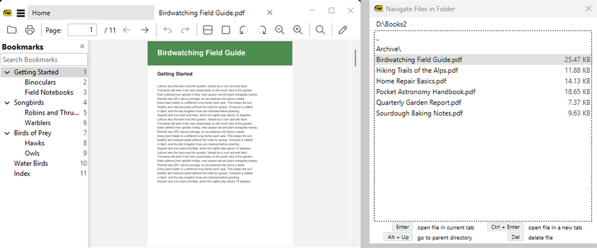Image resolution: width=597 pixels, height=248 pixels.
Task: Select the fit width layout icon
Action: tap(207, 30)
